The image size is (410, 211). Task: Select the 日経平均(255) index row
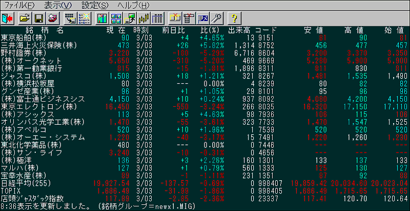point(26,183)
